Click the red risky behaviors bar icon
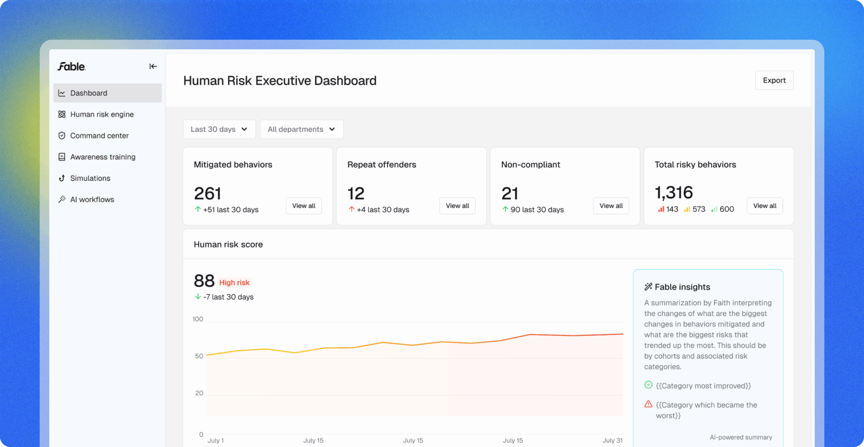The image size is (864, 447). point(660,209)
